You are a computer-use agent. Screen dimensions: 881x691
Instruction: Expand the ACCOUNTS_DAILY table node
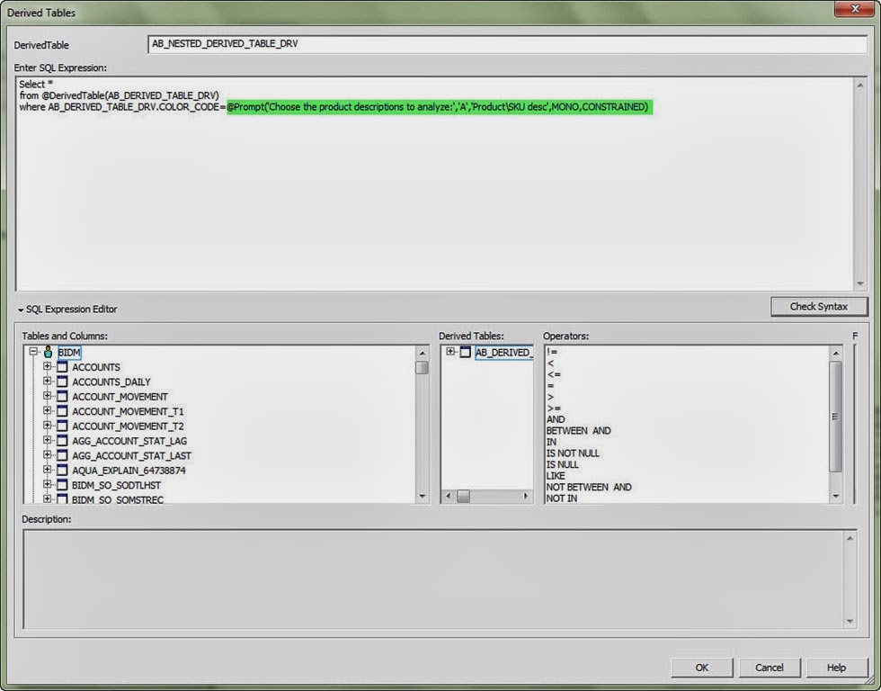[x=47, y=381]
